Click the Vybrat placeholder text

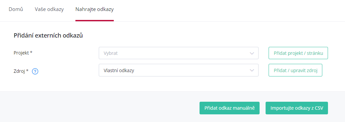click(x=111, y=53)
